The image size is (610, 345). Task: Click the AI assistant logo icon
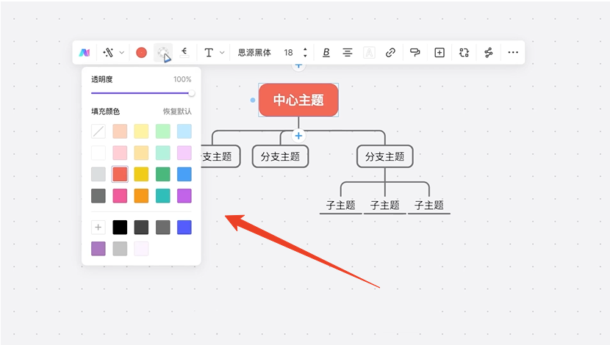[x=85, y=53]
